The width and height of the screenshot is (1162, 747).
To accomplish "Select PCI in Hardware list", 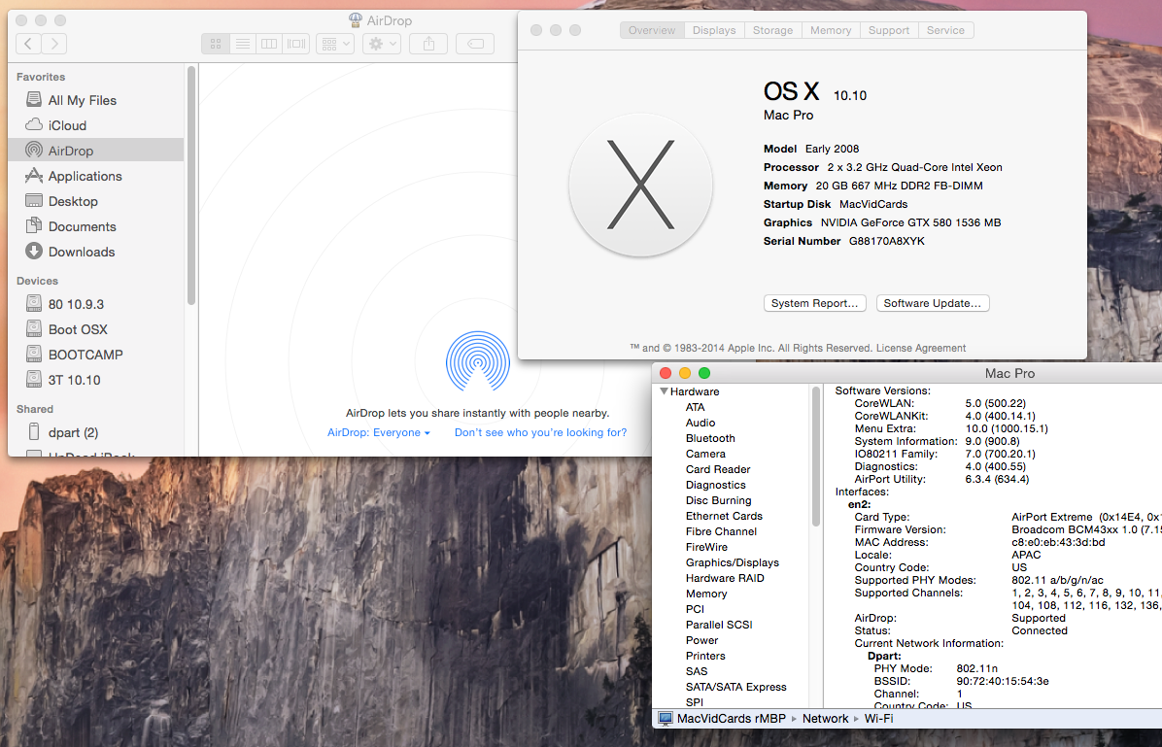I will pyautogui.click(x=695, y=609).
